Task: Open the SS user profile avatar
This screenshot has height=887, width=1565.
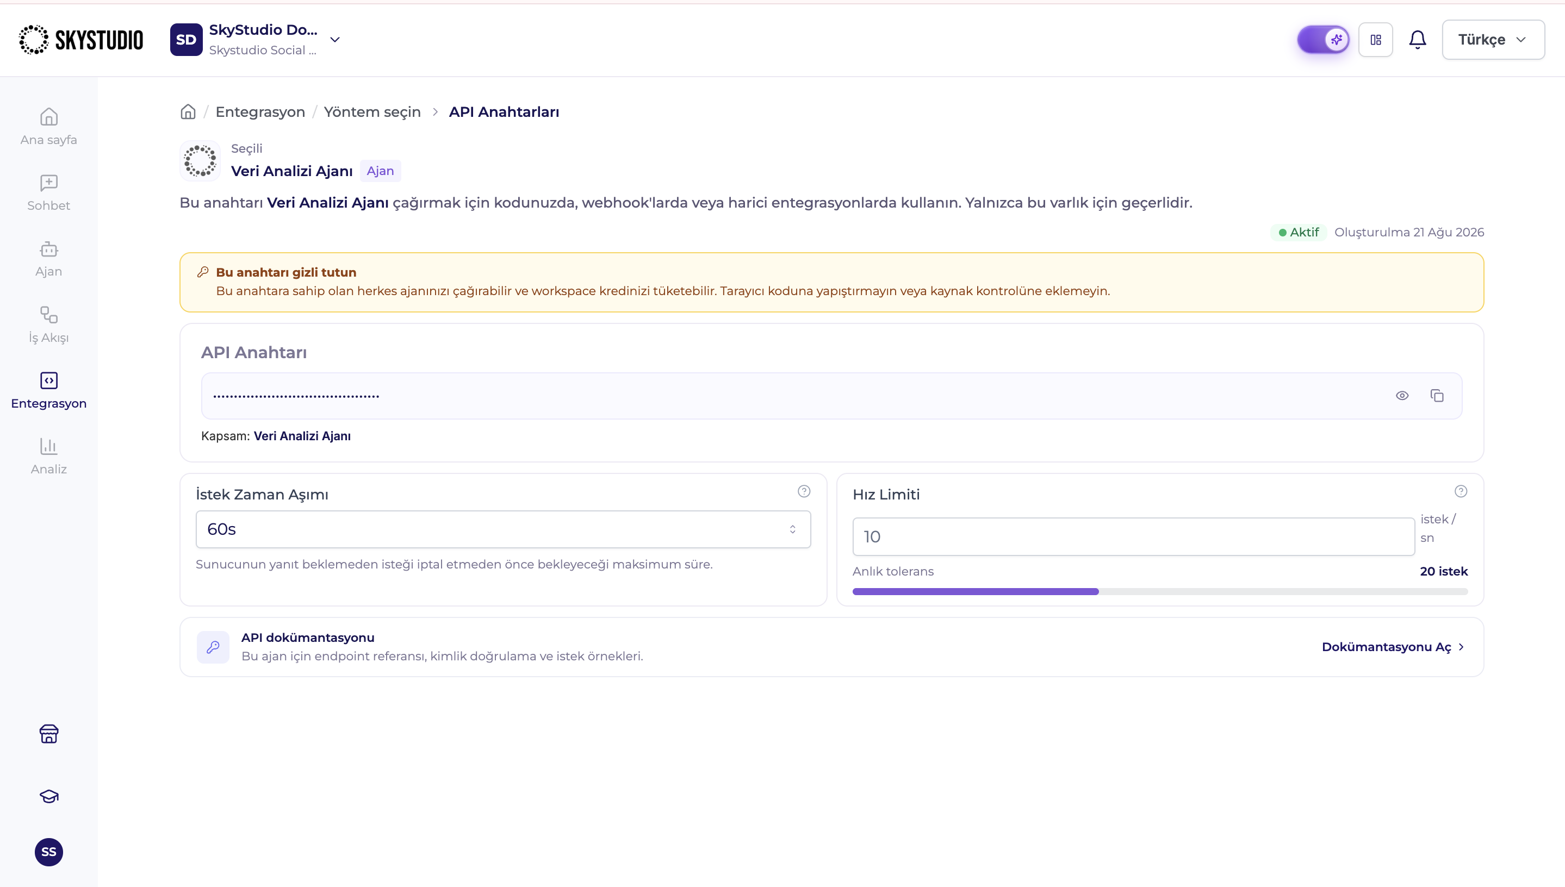Action: pyautogui.click(x=49, y=852)
